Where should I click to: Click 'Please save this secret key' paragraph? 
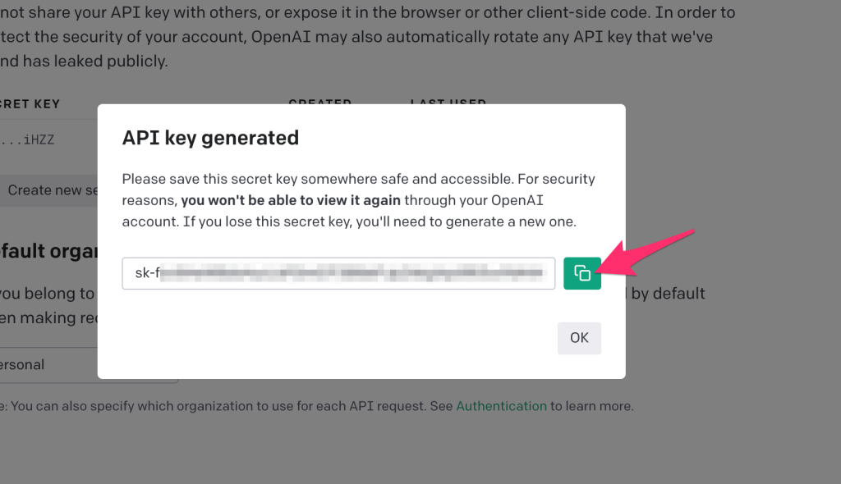pyautogui.click(x=358, y=200)
